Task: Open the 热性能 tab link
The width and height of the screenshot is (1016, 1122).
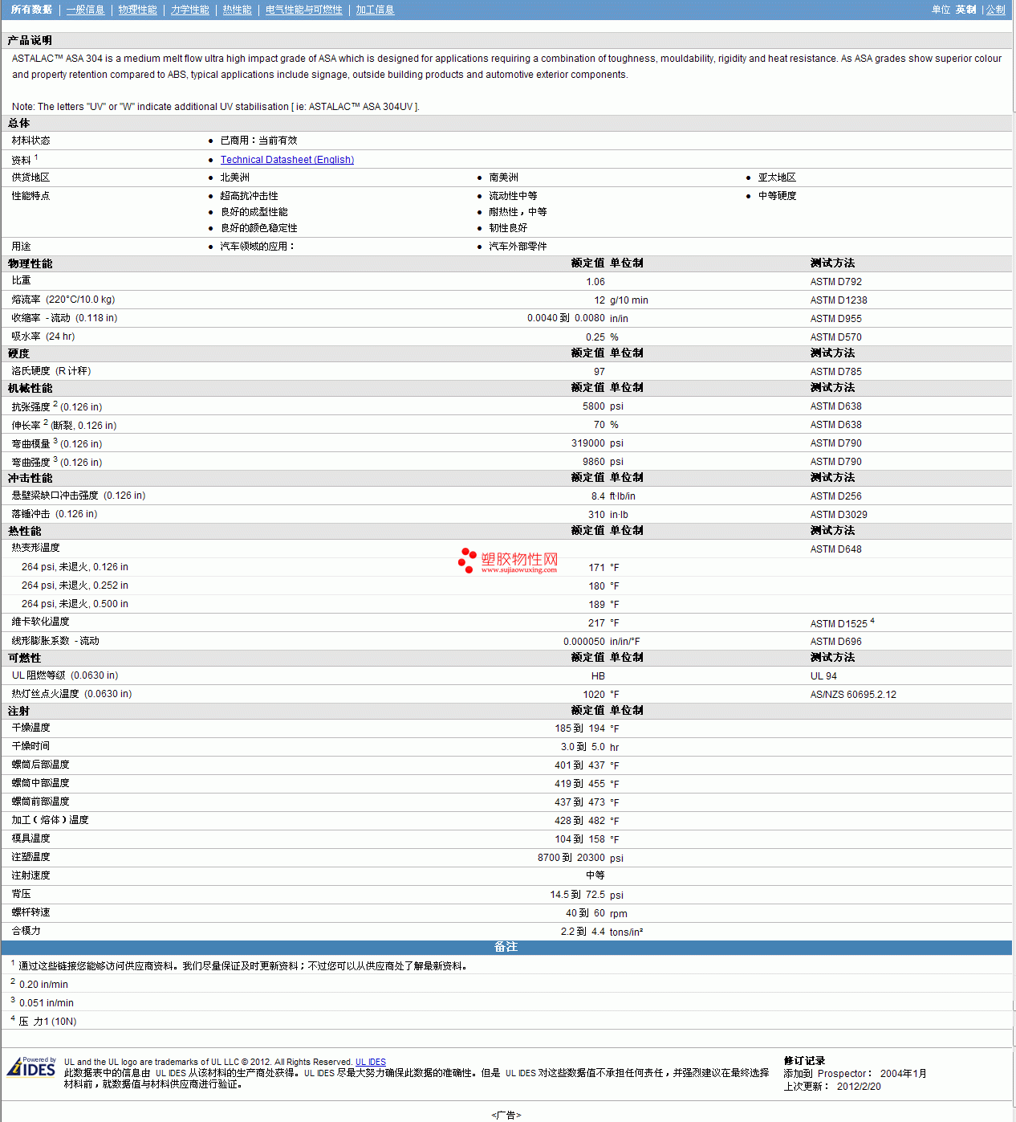Action: (x=237, y=10)
